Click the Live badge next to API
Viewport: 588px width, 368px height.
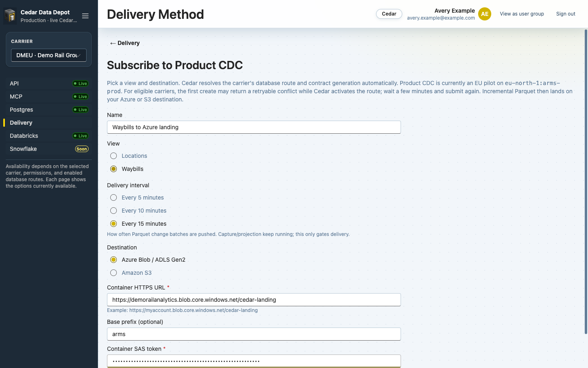[80, 83]
